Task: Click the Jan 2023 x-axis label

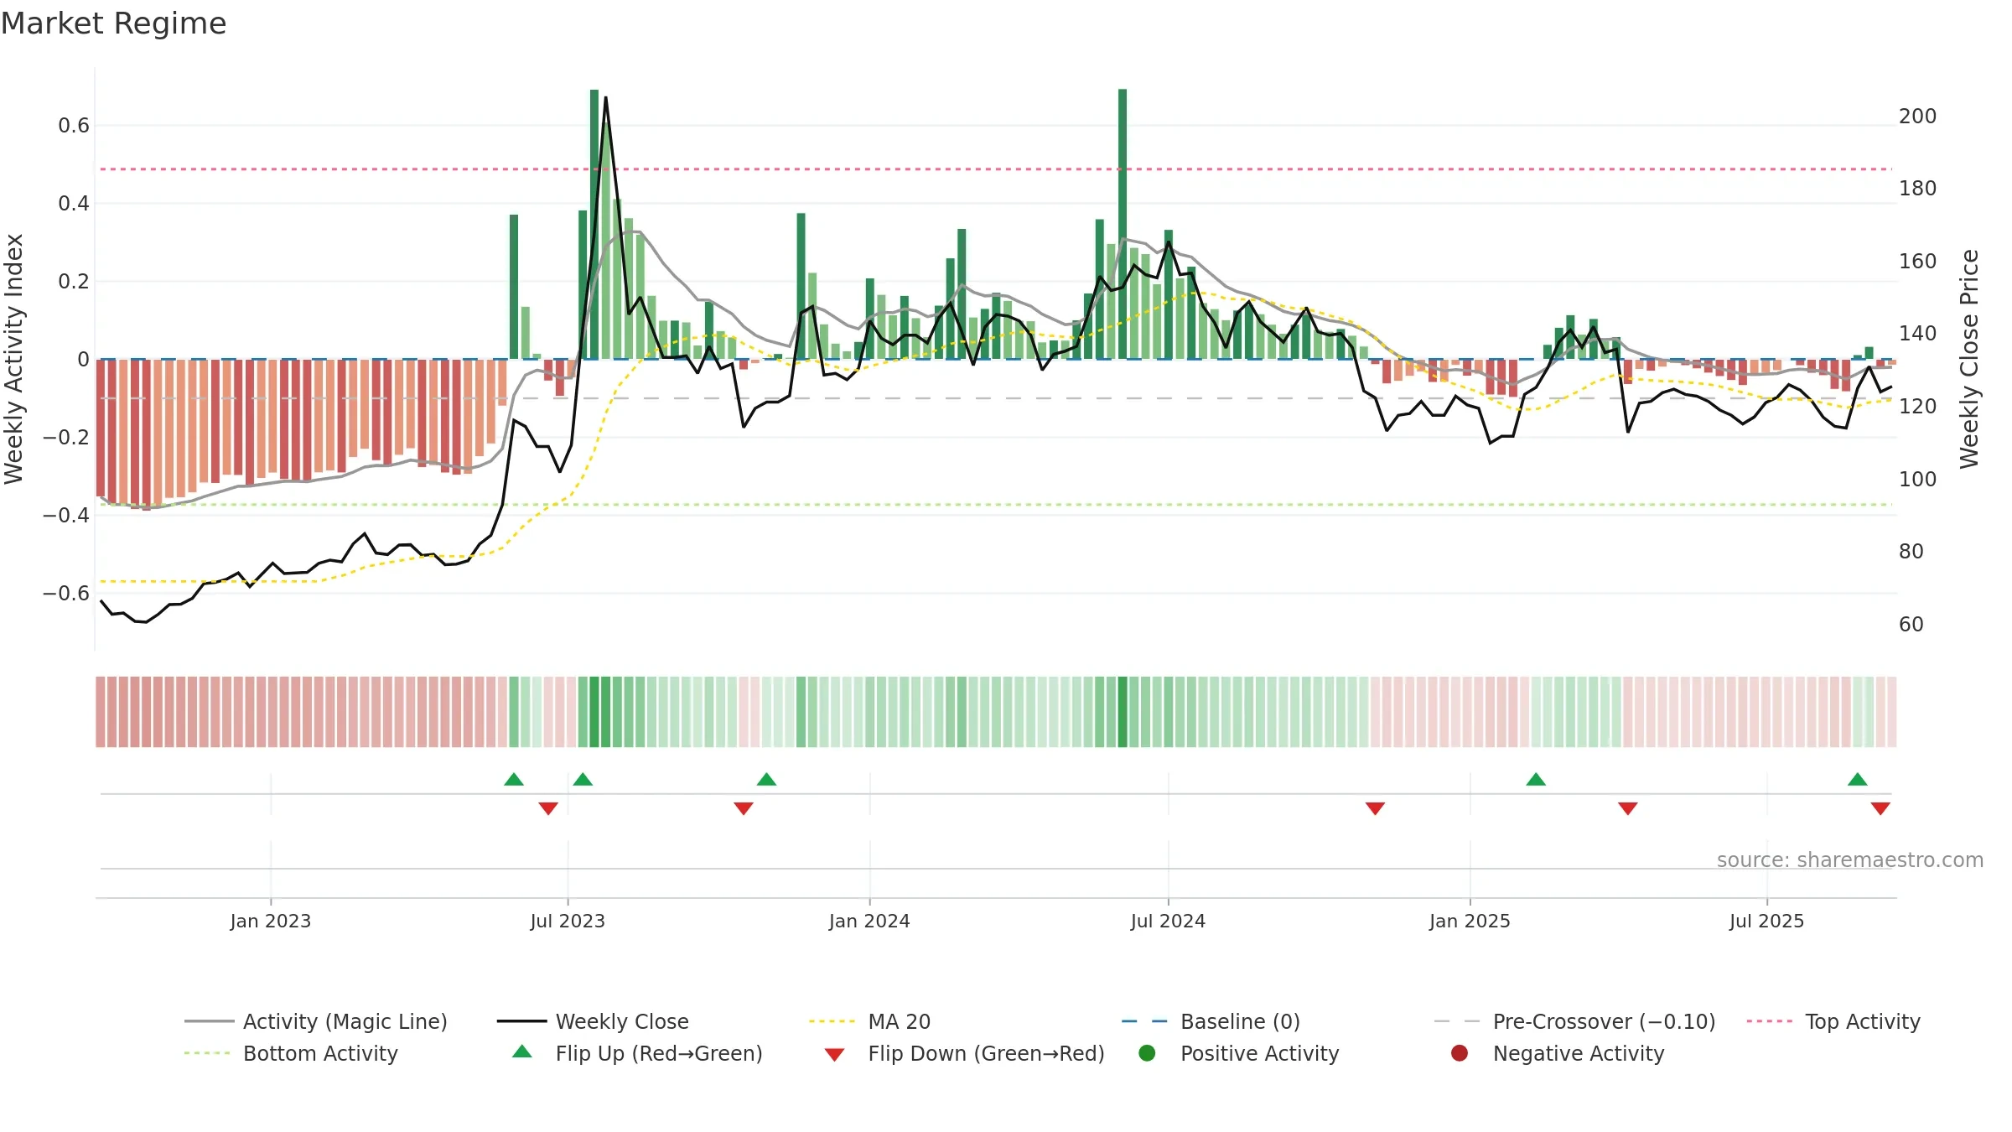Action: (271, 921)
